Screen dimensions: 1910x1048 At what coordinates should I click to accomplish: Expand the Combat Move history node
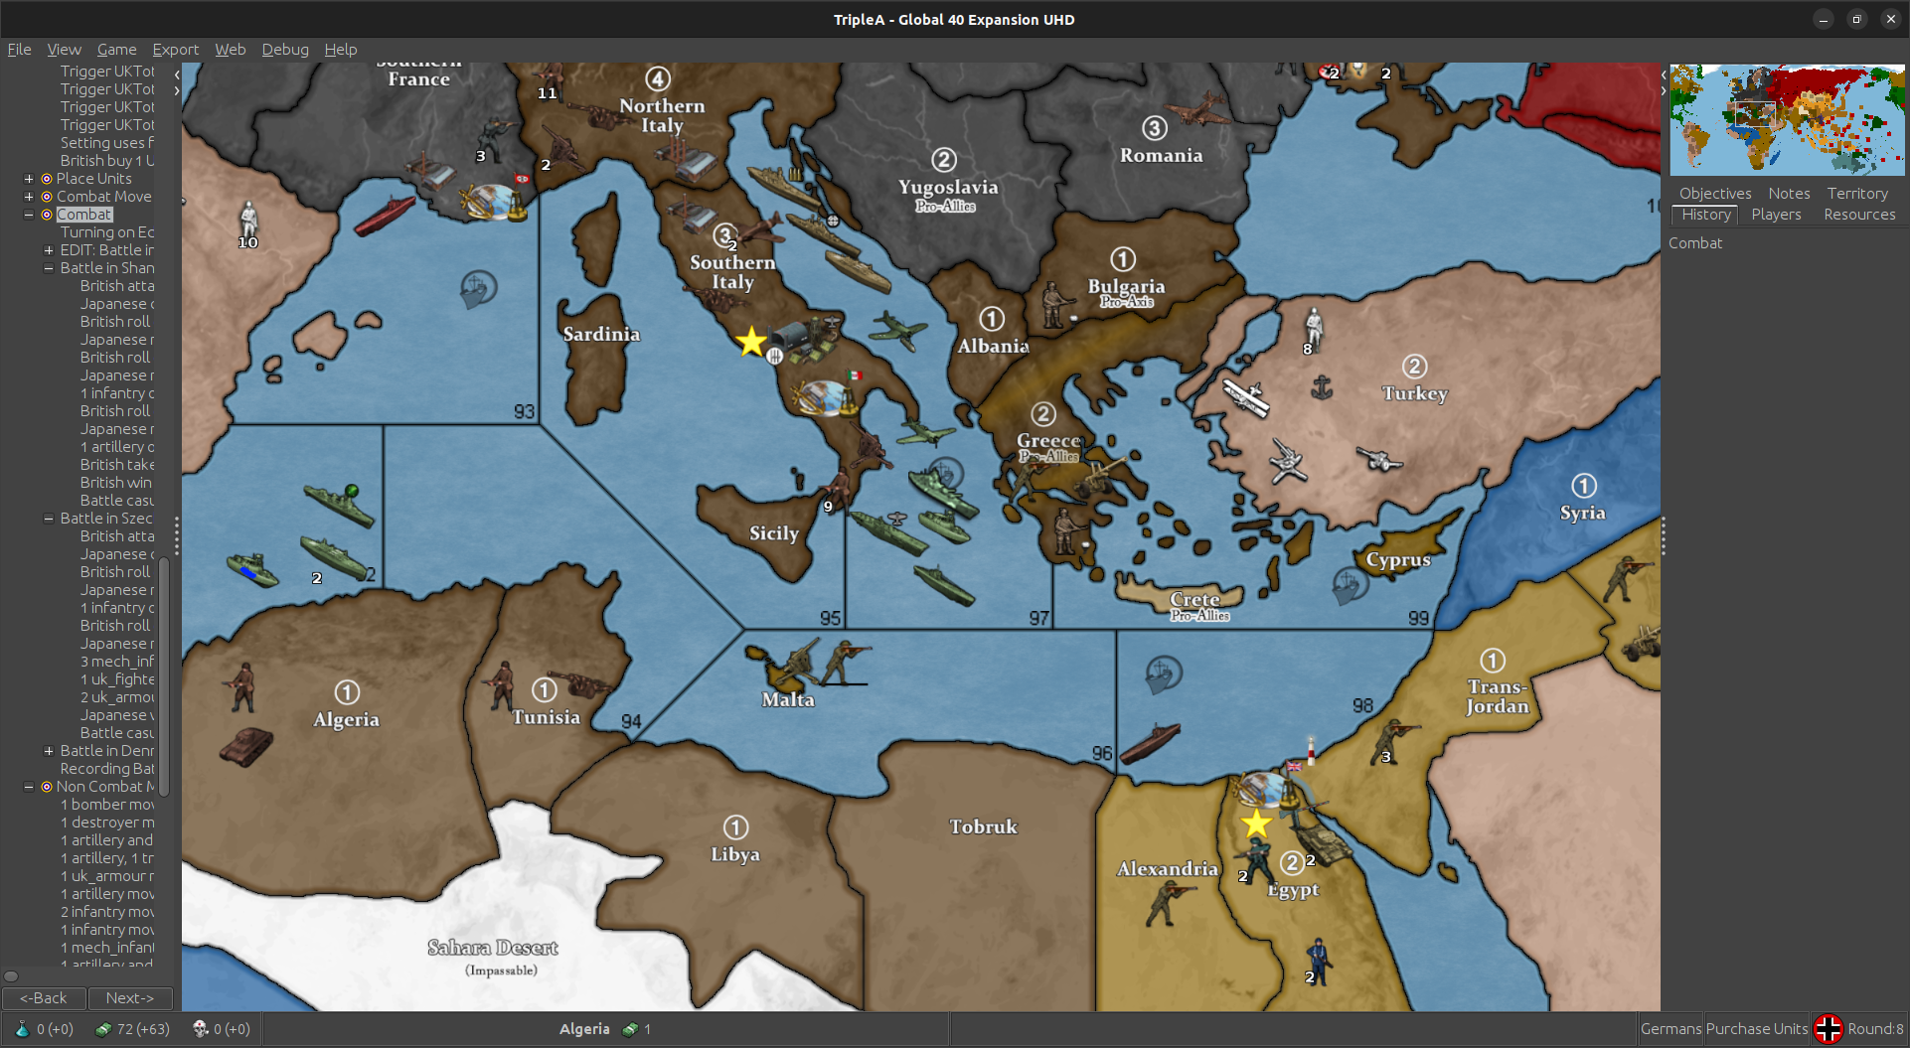pos(29,197)
